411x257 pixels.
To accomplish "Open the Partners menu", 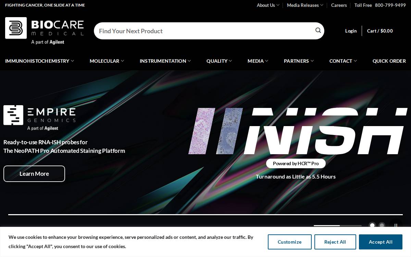I will tap(299, 61).
